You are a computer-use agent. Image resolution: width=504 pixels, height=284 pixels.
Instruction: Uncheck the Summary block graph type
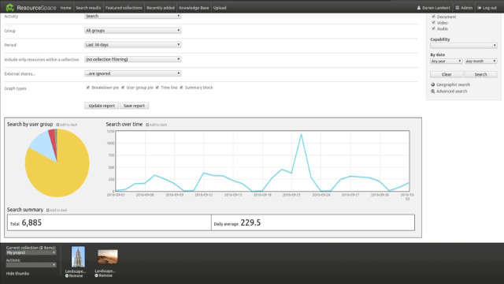click(x=181, y=88)
